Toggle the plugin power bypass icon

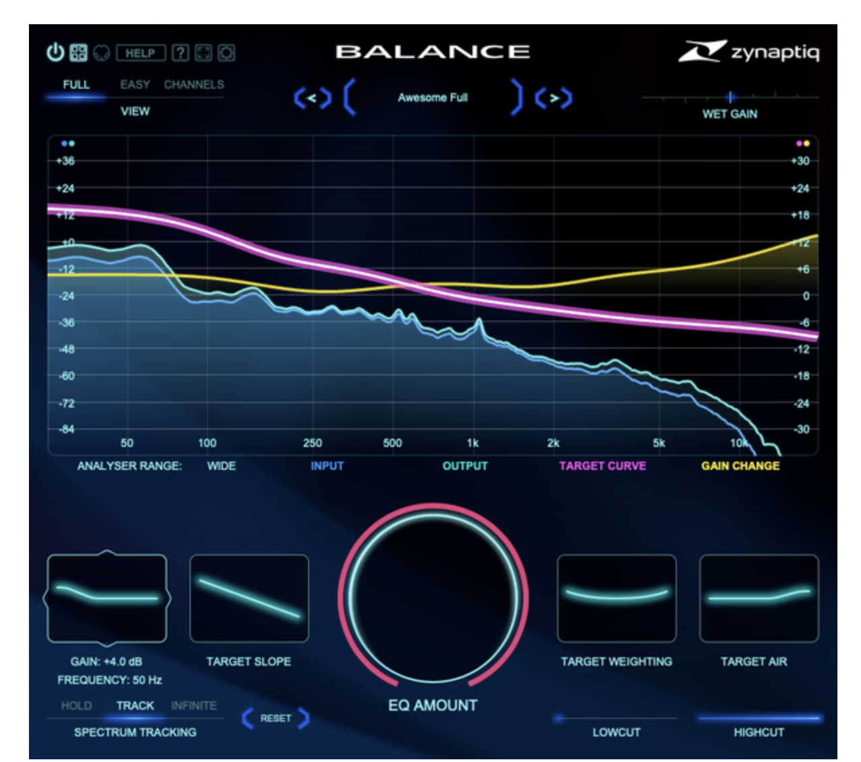tap(55, 53)
